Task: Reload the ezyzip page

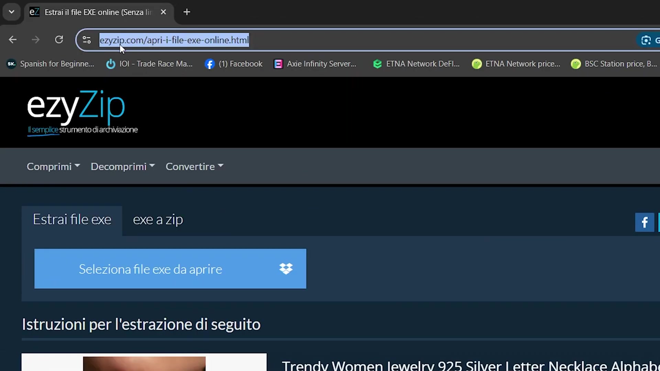Action: point(59,40)
